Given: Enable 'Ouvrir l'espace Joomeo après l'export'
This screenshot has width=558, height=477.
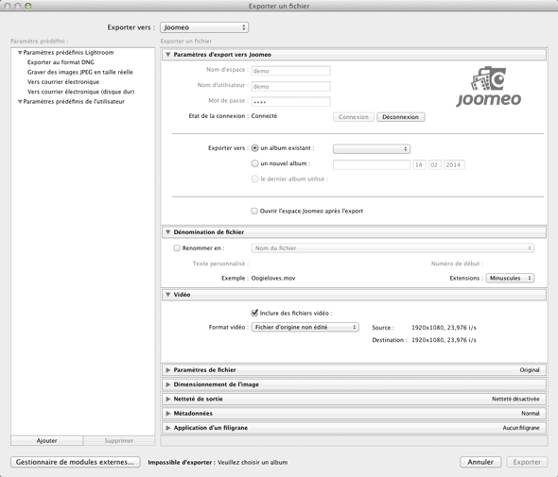Looking at the screenshot, I should (x=254, y=211).
